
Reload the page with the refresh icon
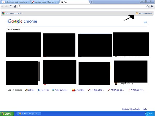[x=11, y=6]
